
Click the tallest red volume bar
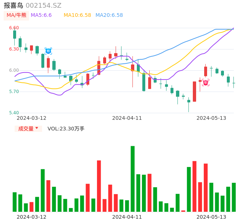point(99,186)
